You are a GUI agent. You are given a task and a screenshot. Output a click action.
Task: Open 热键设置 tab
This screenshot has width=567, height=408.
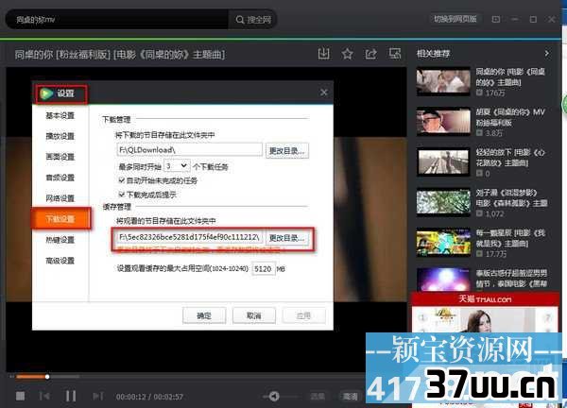point(60,240)
